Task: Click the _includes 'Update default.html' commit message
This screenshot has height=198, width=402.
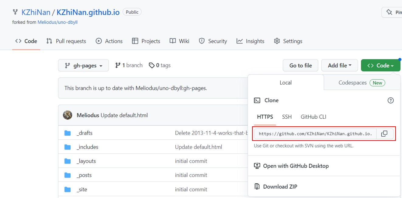Action: (x=199, y=147)
